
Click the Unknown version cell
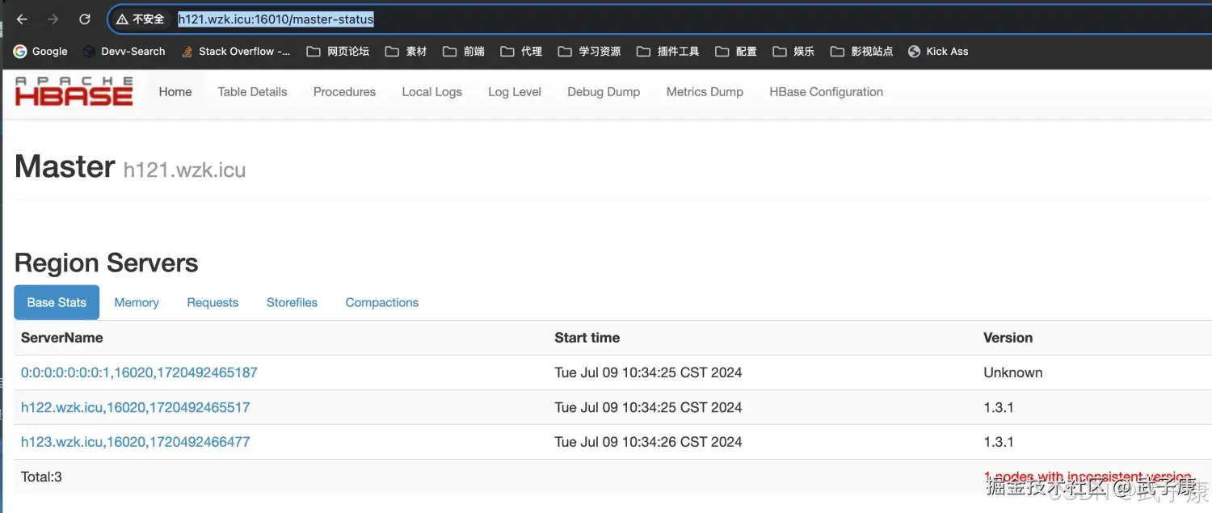(1012, 372)
